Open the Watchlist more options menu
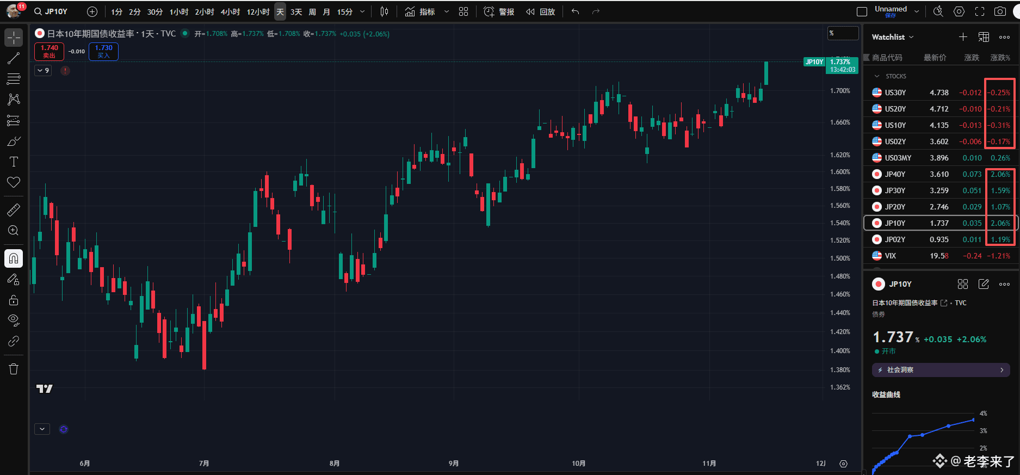 click(x=1004, y=37)
